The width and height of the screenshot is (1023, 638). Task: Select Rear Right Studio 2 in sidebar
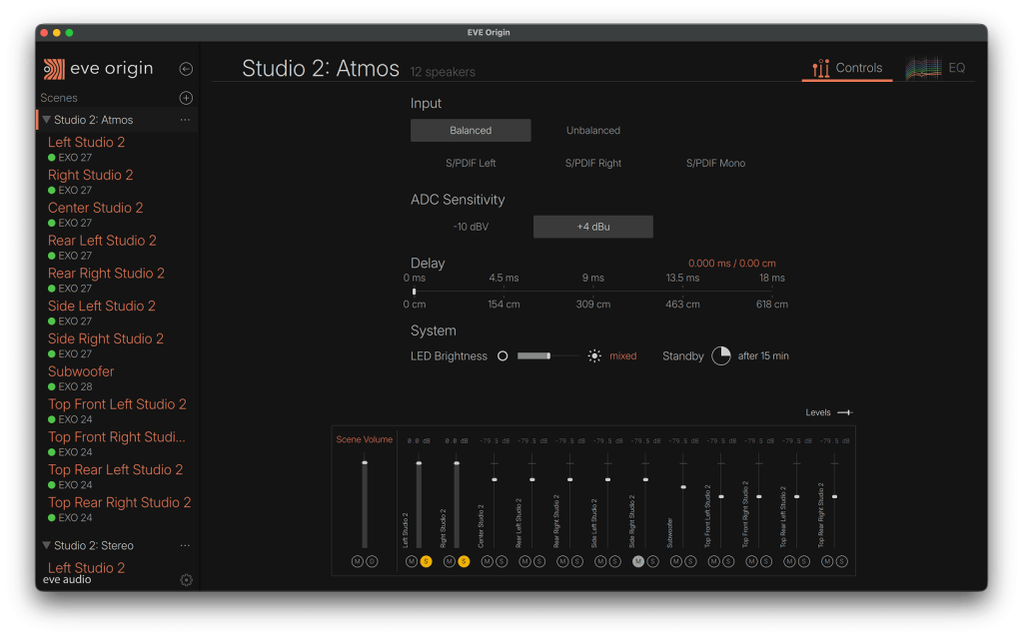click(x=106, y=274)
